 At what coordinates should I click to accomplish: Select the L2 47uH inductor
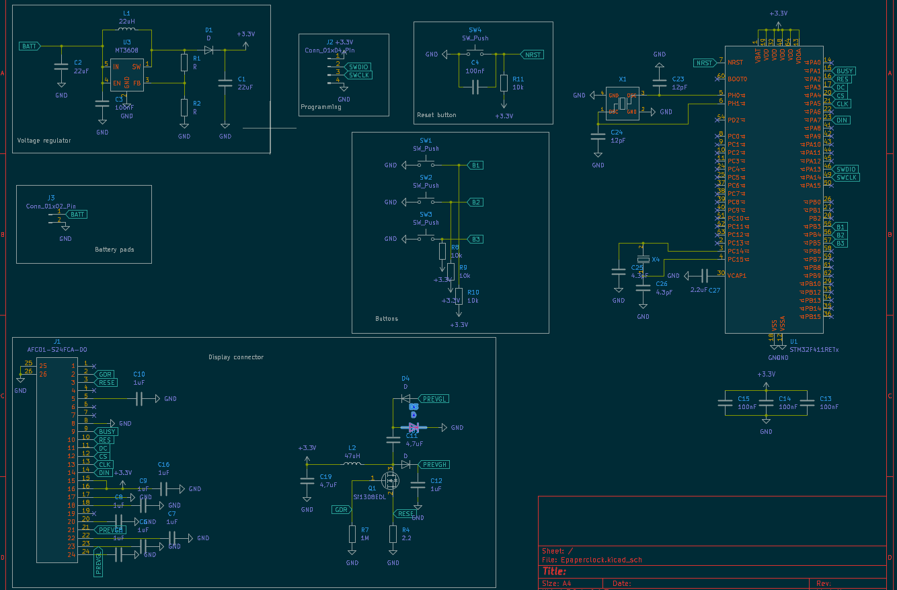click(352, 464)
